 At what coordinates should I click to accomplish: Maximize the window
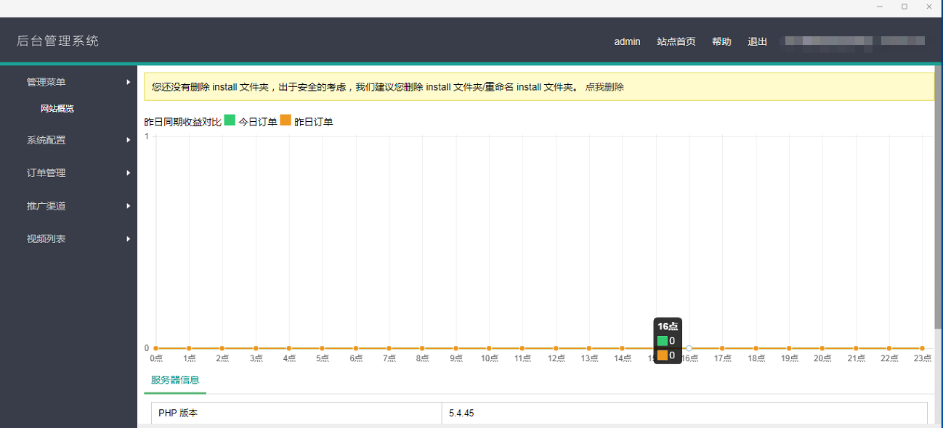tap(904, 7)
